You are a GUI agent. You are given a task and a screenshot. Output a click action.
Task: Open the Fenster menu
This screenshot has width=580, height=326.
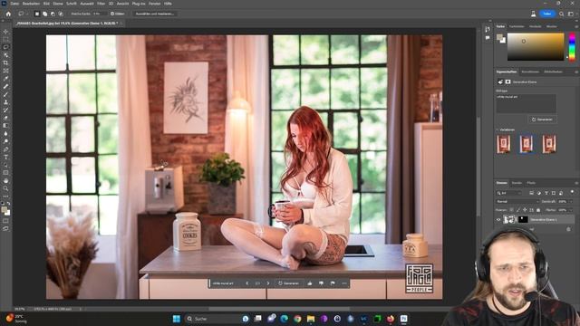(155, 4)
